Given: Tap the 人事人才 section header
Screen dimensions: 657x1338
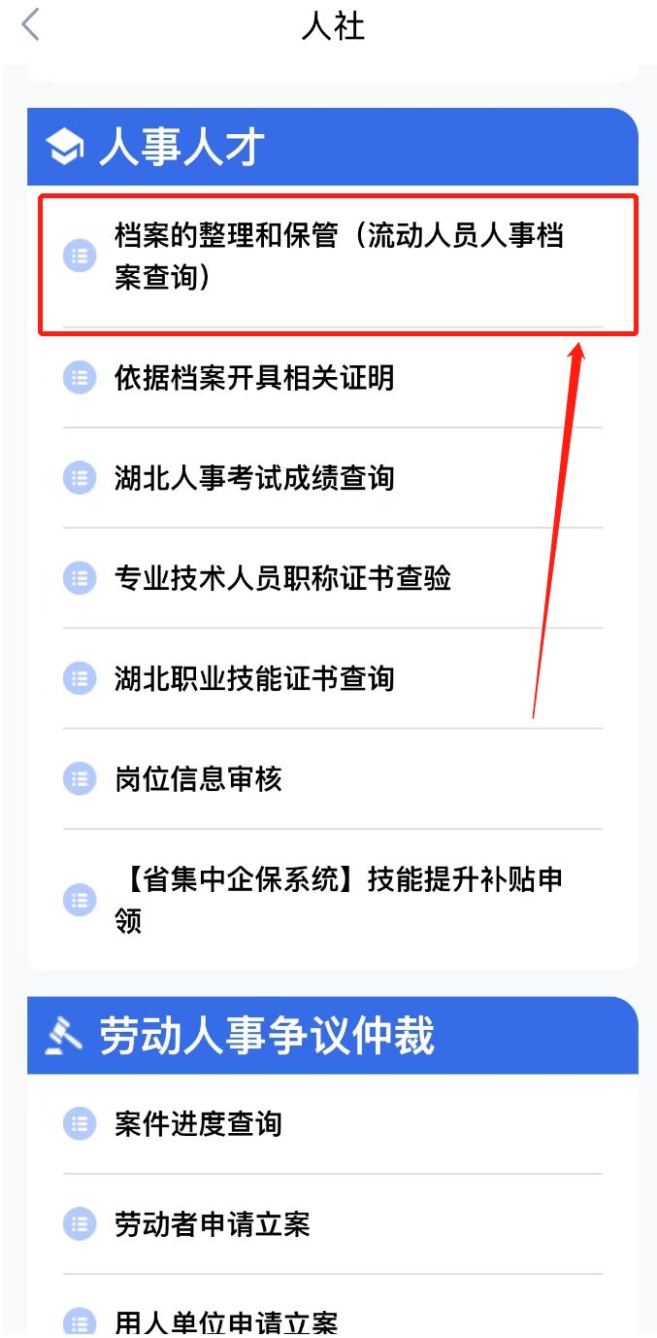Looking at the screenshot, I should coord(181,148).
